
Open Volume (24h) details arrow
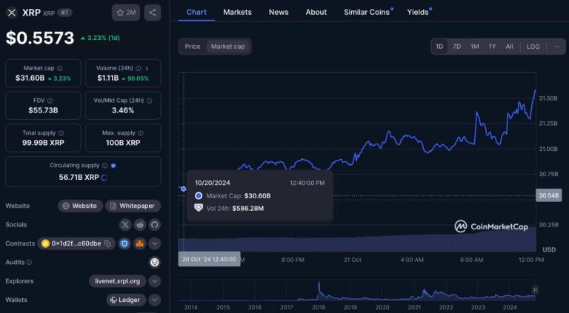[x=147, y=68]
